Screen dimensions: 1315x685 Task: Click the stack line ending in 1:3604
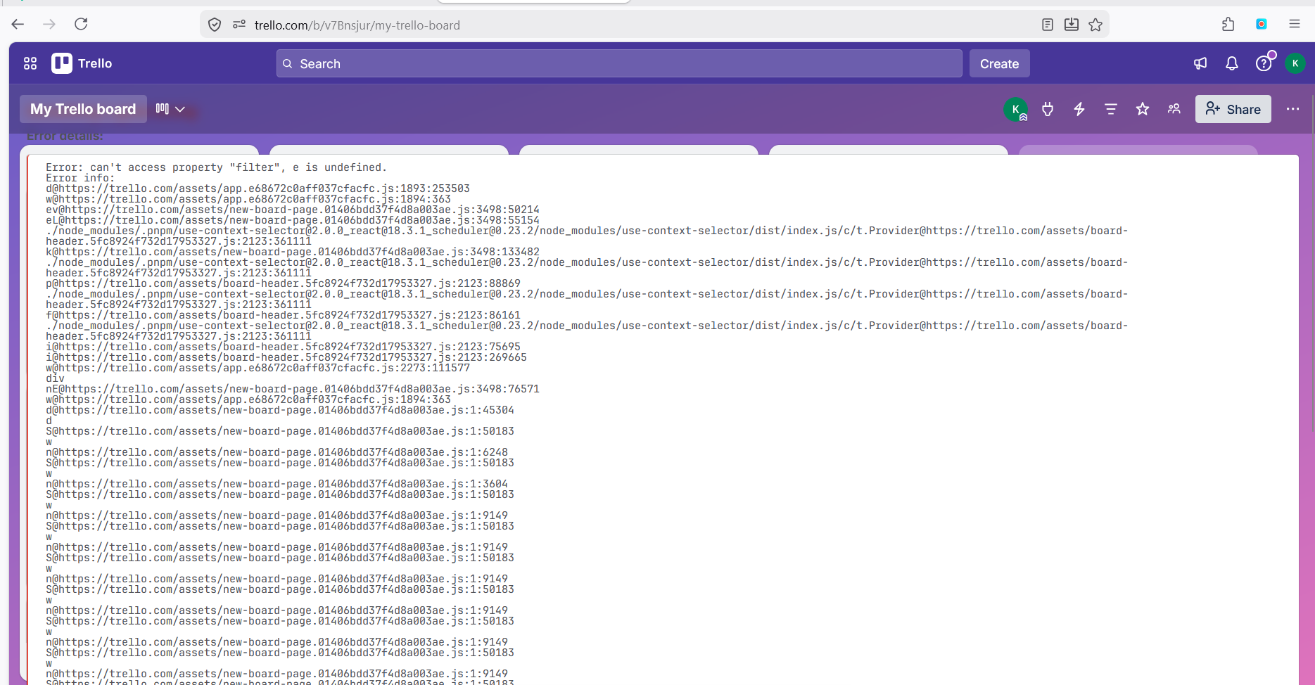pos(277,484)
